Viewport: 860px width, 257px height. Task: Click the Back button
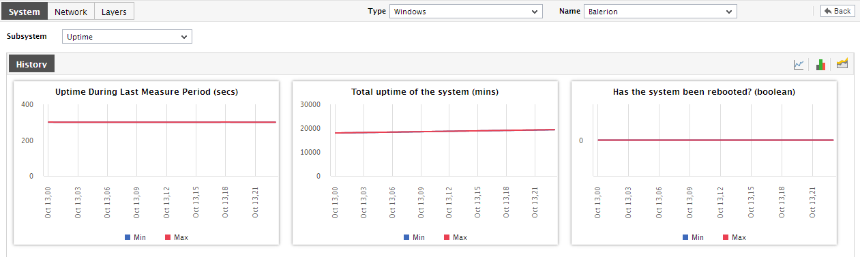click(837, 11)
